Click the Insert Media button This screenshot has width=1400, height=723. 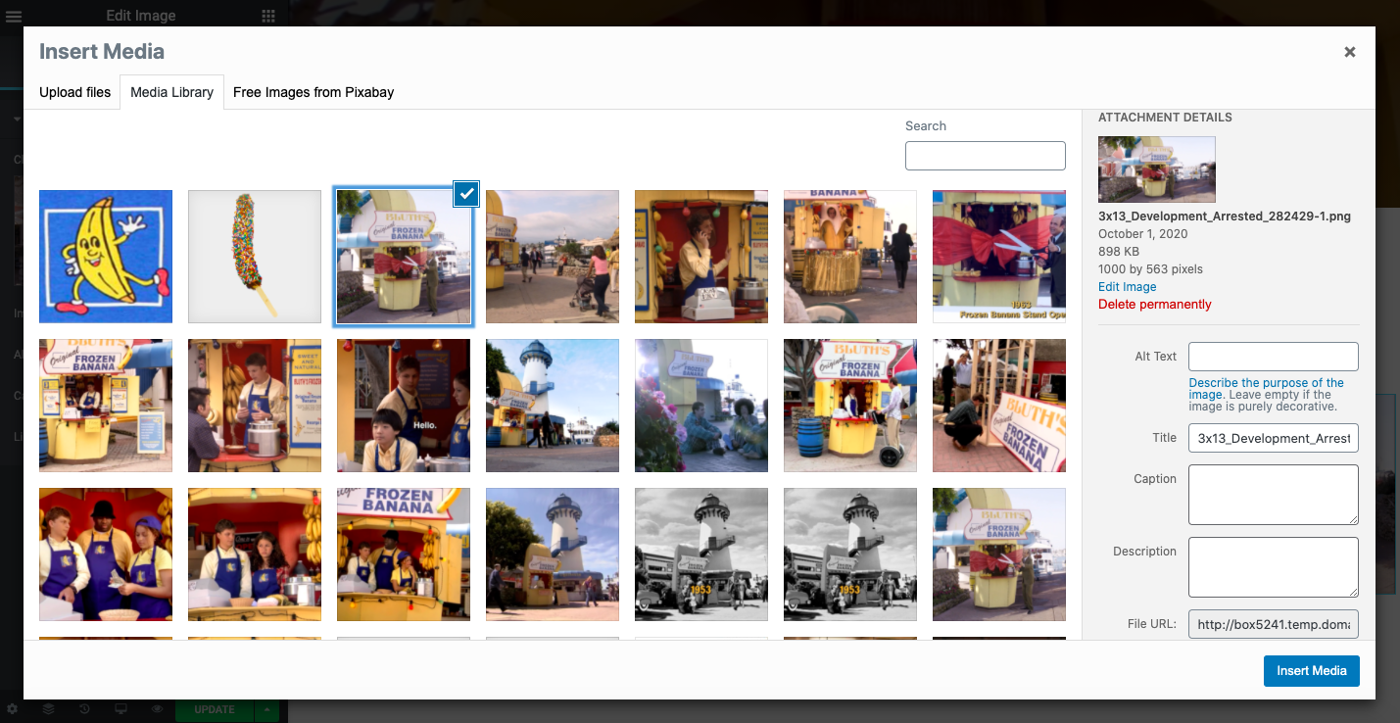click(1312, 671)
